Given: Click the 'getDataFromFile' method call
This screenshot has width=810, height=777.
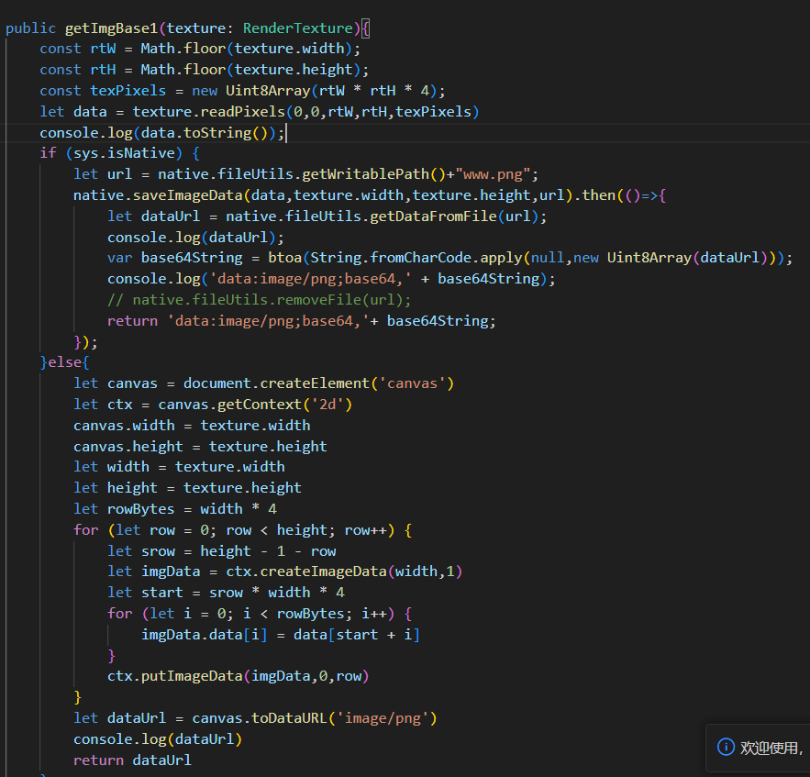Looking at the screenshot, I should click(433, 216).
